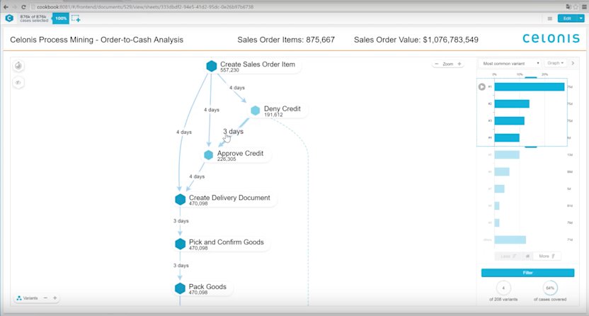Click the '4 days' label near Deny Credit arrow
This screenshot has height=316, width=589.
237,88
